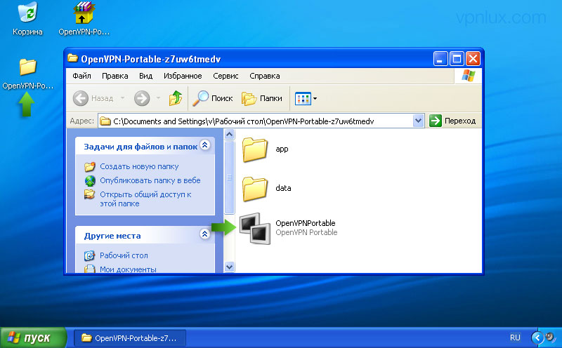Click the 'OpenVPNPortable' file name
The image size is (562, 348).
[306, 223]
